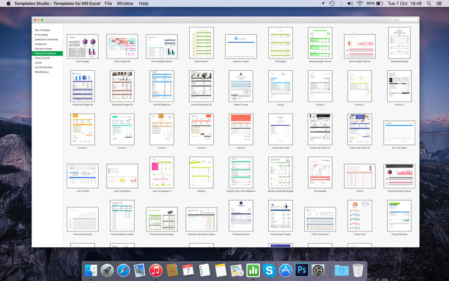Open the Trash in the Dock

pos(358,270)
